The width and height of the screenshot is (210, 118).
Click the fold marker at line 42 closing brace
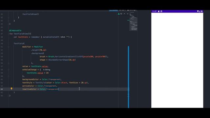pos(9,17)
